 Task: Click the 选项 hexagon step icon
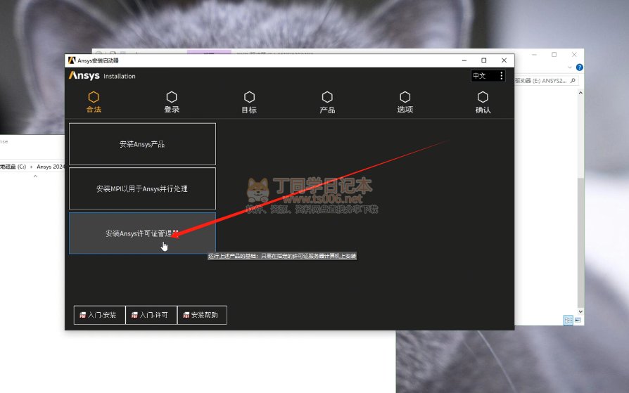(405, 97)
